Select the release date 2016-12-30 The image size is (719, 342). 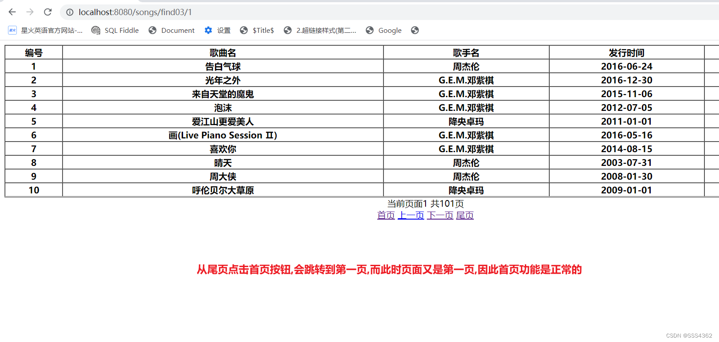(x=627, y=80)
